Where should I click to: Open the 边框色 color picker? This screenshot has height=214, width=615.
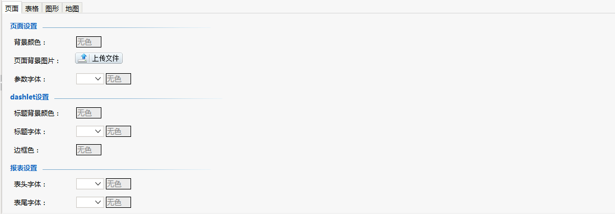[88, 150]
